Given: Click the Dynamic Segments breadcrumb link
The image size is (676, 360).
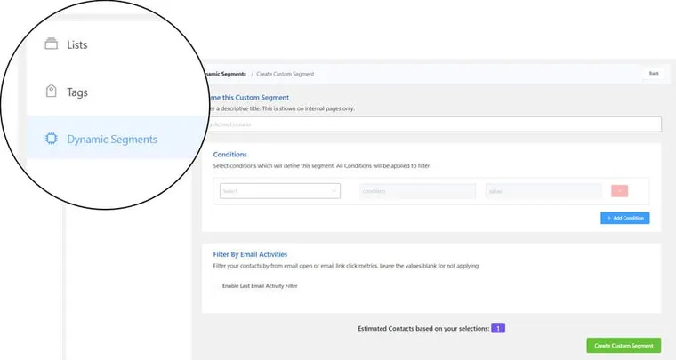Looking at the screenshot, I should [x=225, y=74].
